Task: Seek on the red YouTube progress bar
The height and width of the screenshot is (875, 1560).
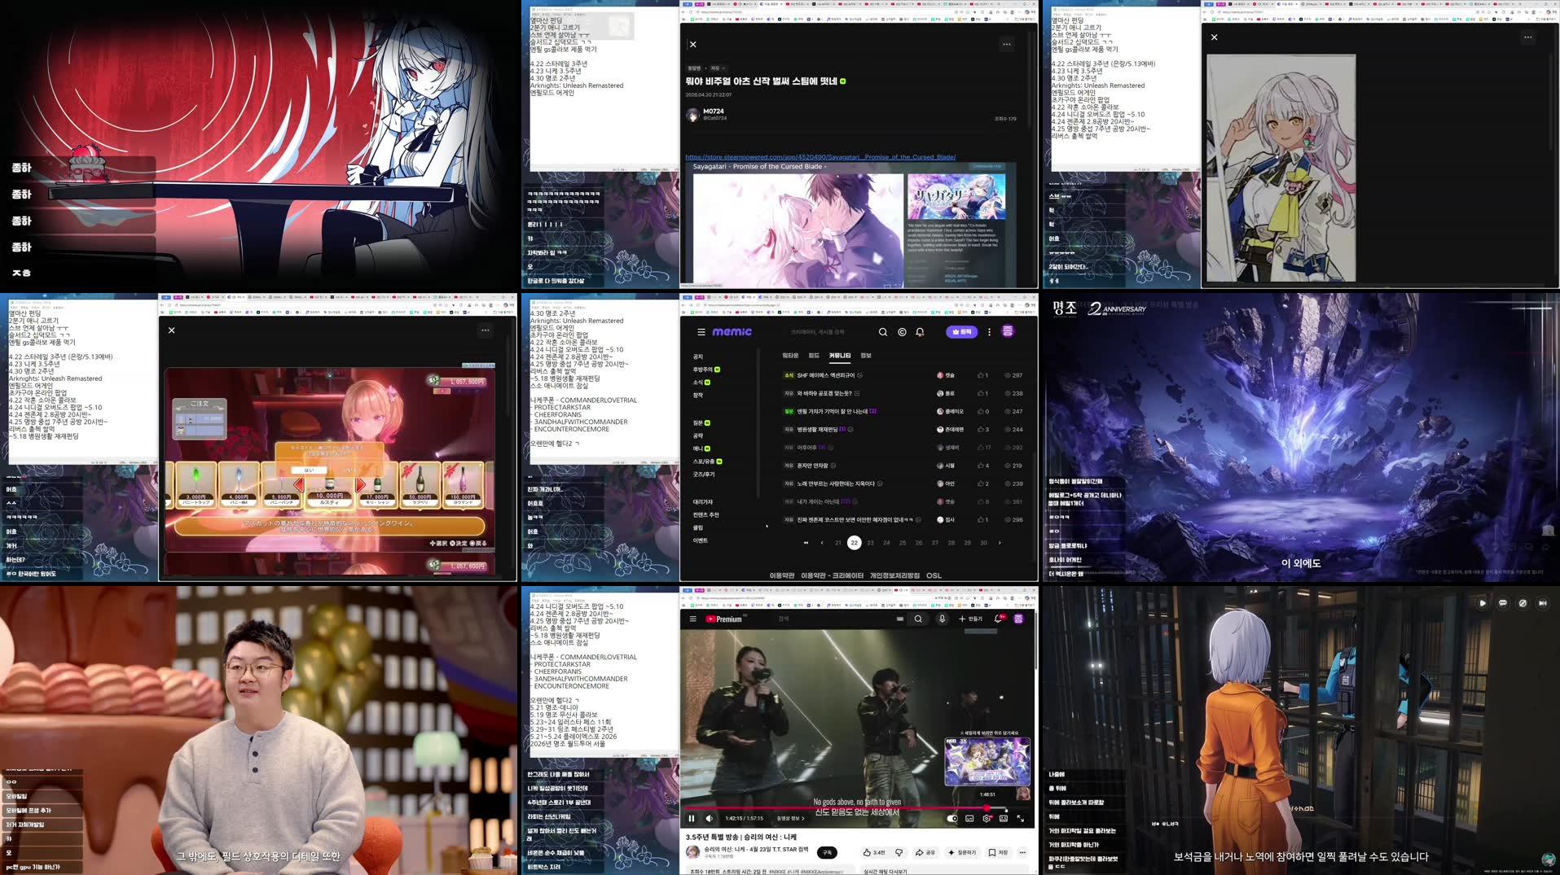Action: tap(857, 809)
